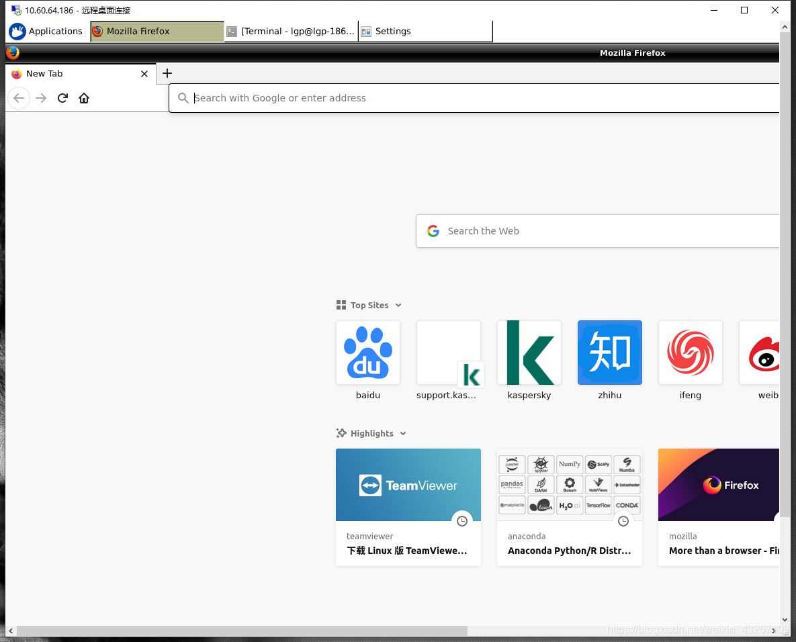Visit the kaspersky top site tile
The height and width of the screenshot is (642, 796).
click(529, 353)
